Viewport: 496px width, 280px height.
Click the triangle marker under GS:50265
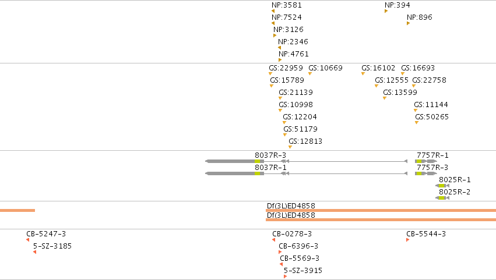(417, 123)
